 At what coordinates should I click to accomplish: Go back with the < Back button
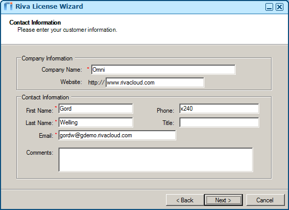point(185,200)
